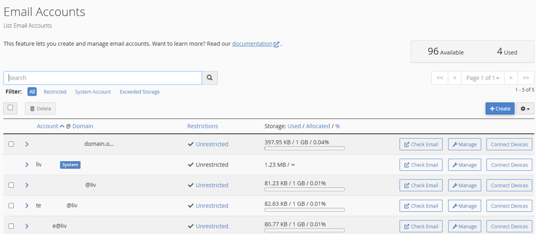
Task: Open the gear settings dropdown
Action: [525, 109]
